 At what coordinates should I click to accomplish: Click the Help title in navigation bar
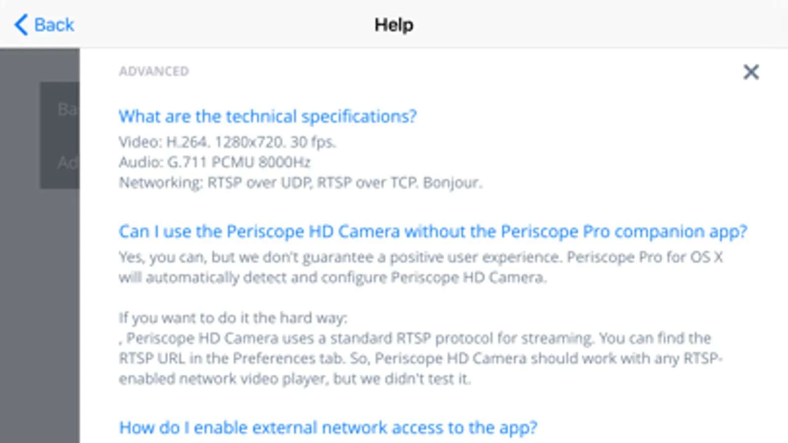coord(394,25)
